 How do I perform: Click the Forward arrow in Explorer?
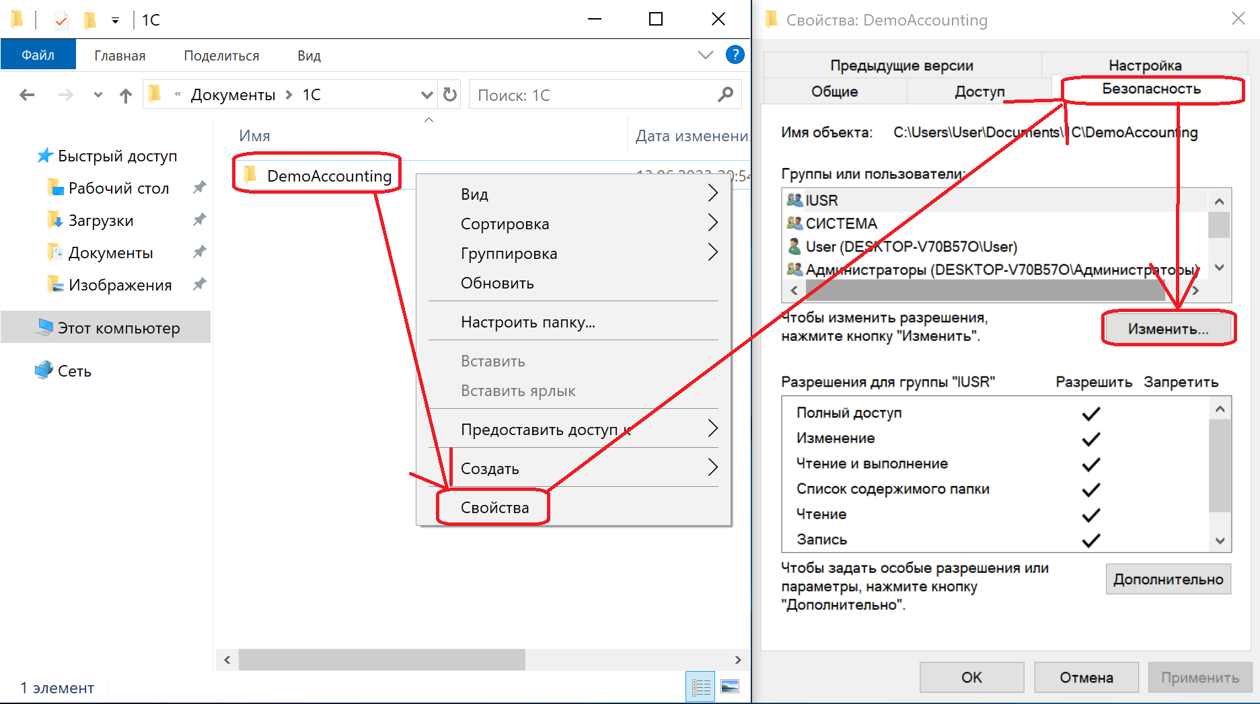pyautogui.click(x=65, y=95)
